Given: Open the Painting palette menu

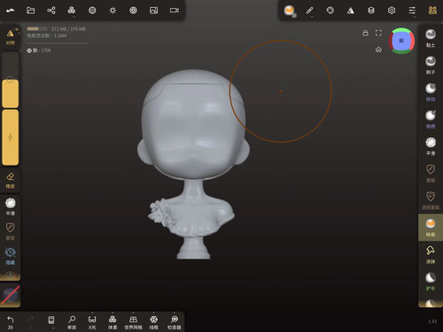Looking at the screenshot, I should (330, 11).
